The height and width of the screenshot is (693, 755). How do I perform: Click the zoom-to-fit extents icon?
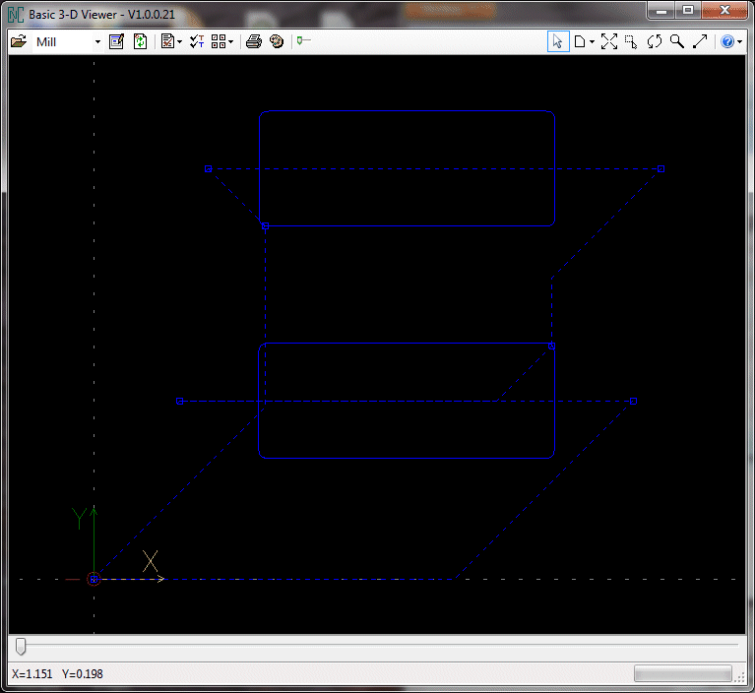pos(608,42)
